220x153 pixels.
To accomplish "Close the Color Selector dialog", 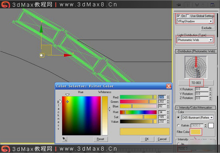I will point(169,86).
